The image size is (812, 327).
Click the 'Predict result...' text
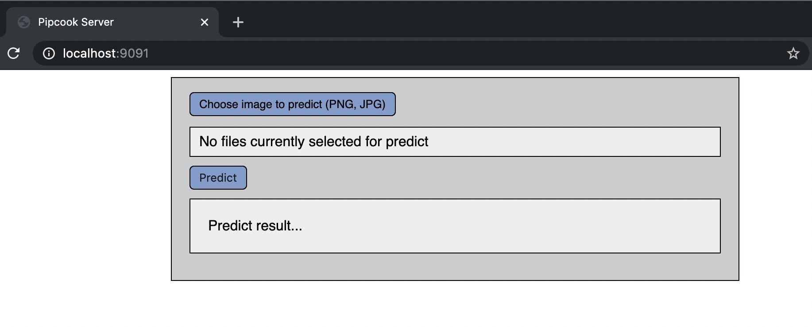(255, 226)
